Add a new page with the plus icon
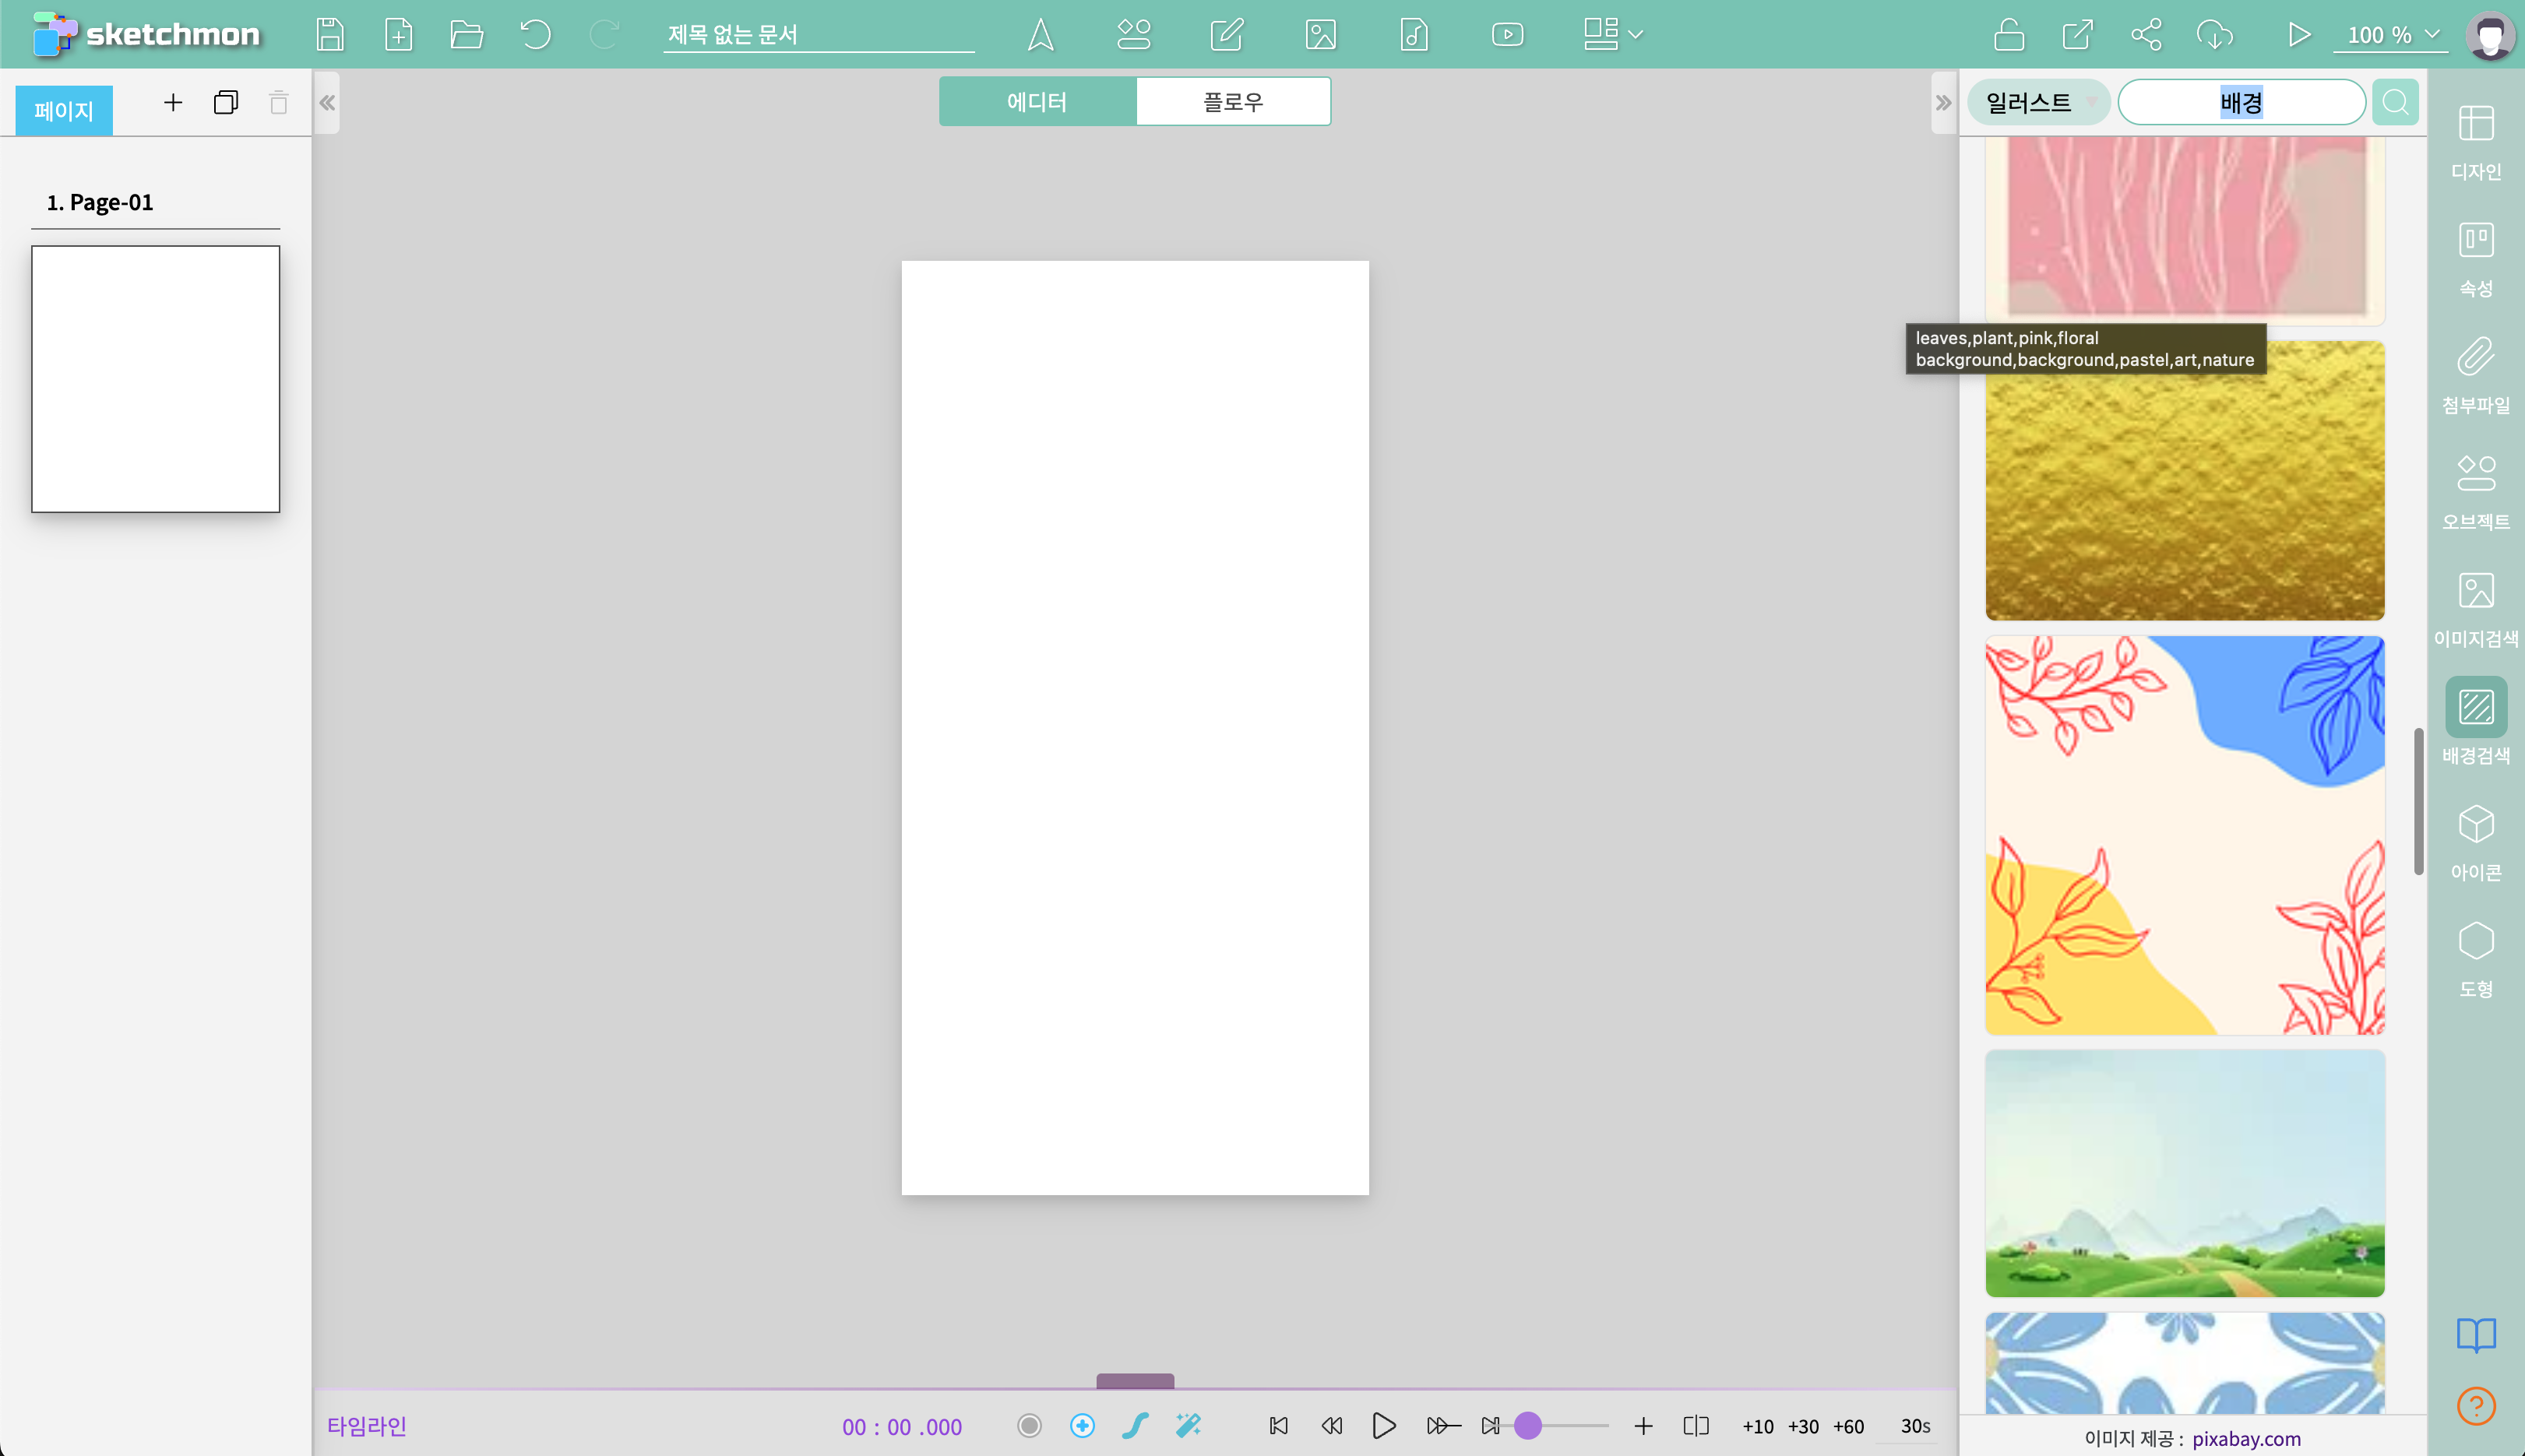This screenshot has height=1456, width=2525. [x=173, y=102]
